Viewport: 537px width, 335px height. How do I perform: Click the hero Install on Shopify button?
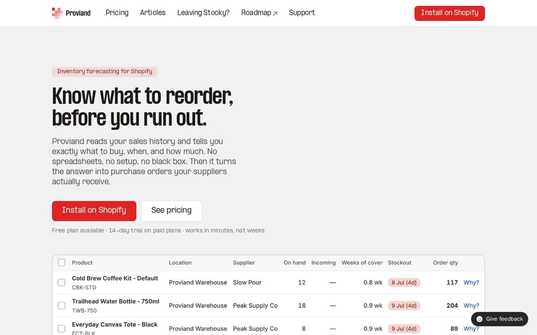(x=94, y=211)
